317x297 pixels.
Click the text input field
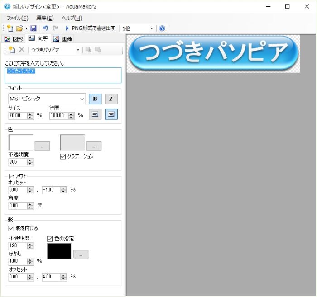[x=63, y=75]
